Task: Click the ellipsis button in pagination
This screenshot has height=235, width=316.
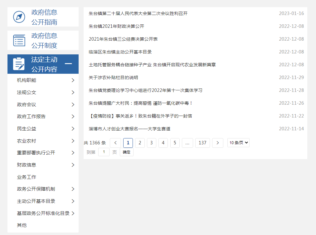Action: (x=187, y=143)
